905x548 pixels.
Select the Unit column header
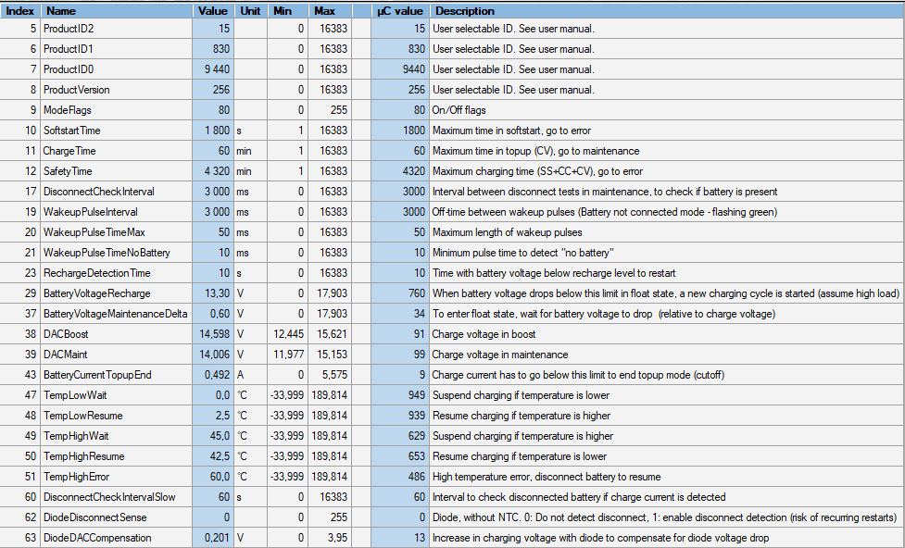(x=251, y=11)
